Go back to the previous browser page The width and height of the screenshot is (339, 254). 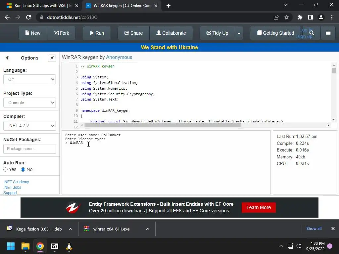(x=7, y=17)
